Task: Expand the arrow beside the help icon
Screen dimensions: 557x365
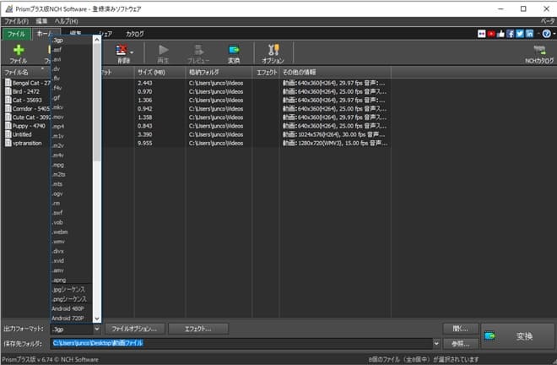Action: [554, 34]
